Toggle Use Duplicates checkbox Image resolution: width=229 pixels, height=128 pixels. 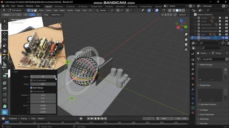click(x=31, y=80)
